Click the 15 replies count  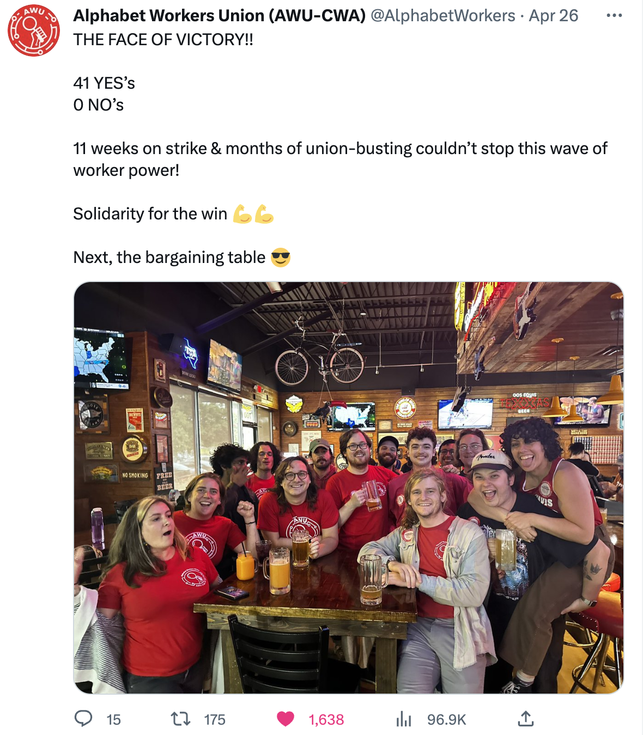[114, 720]
